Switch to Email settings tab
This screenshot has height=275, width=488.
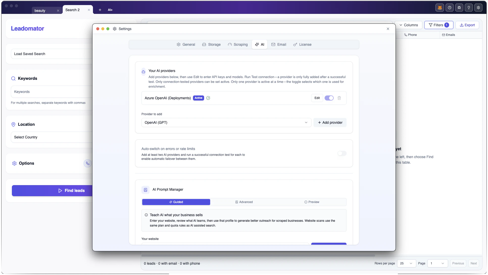click(279, 44)
